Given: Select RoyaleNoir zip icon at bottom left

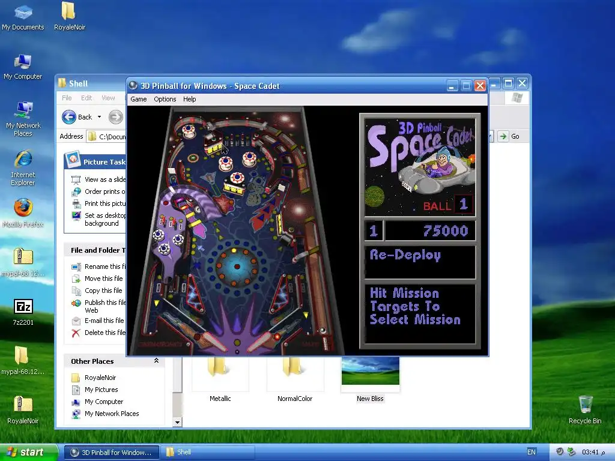Looking at the screenshot, I should coord(23,409).
